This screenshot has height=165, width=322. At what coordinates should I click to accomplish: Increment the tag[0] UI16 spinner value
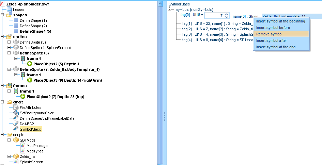tap(227, 14)
